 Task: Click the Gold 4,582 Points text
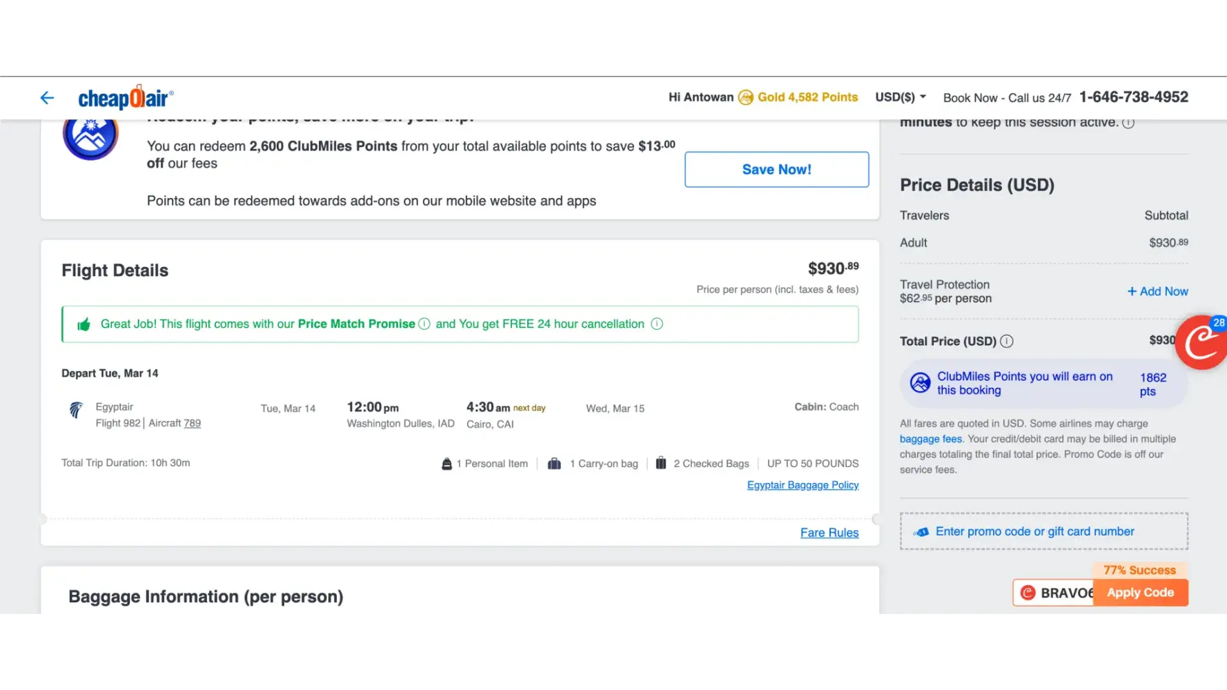tap(807, 97)
